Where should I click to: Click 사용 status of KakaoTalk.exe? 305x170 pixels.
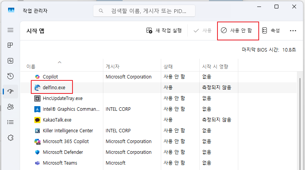[168, 120]
